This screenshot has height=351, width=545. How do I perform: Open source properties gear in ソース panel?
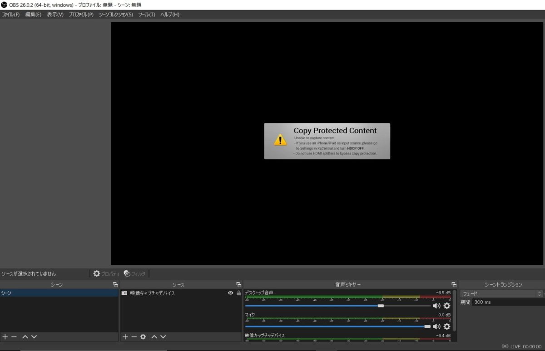tap(143, 336)
